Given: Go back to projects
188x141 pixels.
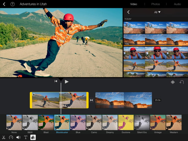Looking at the screenshot, I should 4,4.
